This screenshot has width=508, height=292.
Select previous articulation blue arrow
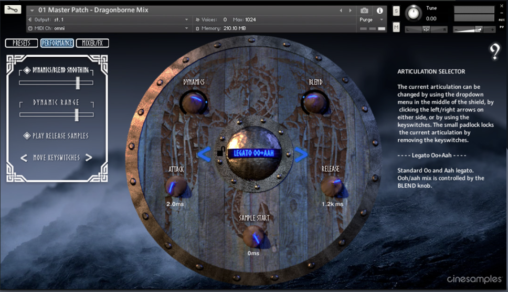click(204, 154)
